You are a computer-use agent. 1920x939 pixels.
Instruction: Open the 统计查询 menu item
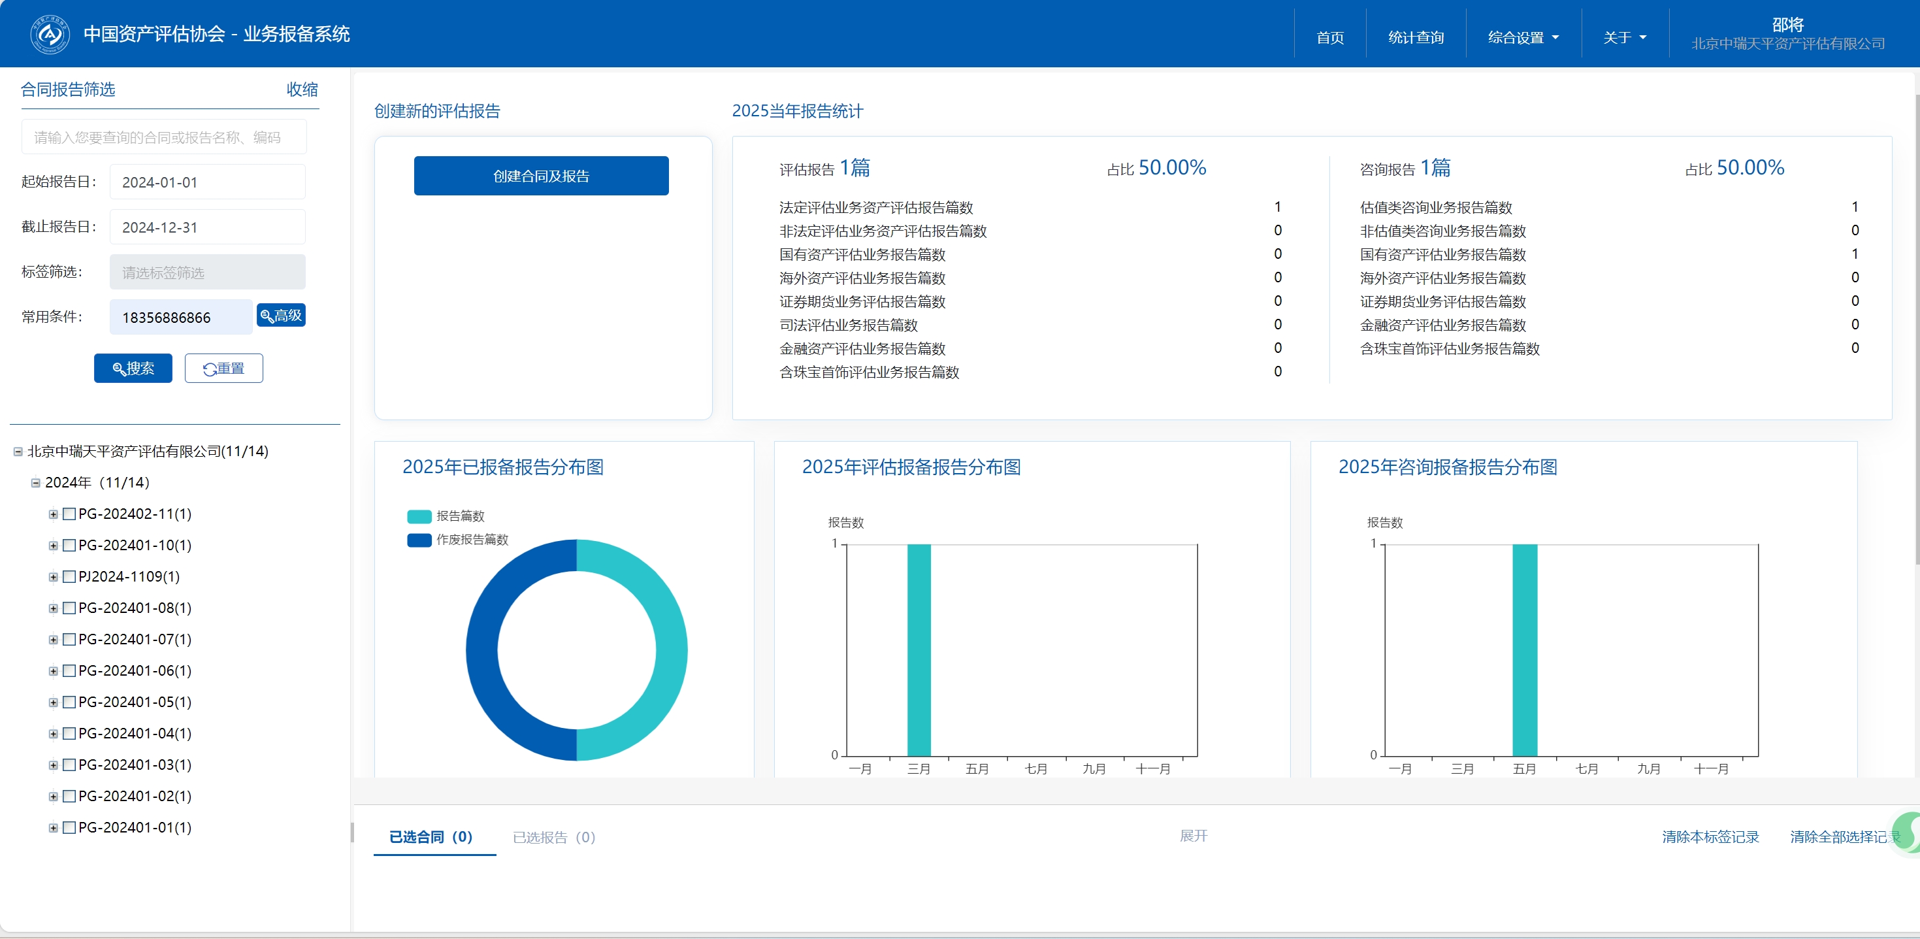coord(1416,37)
